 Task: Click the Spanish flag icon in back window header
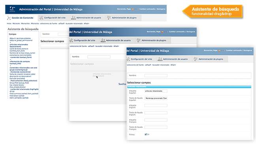133,9
